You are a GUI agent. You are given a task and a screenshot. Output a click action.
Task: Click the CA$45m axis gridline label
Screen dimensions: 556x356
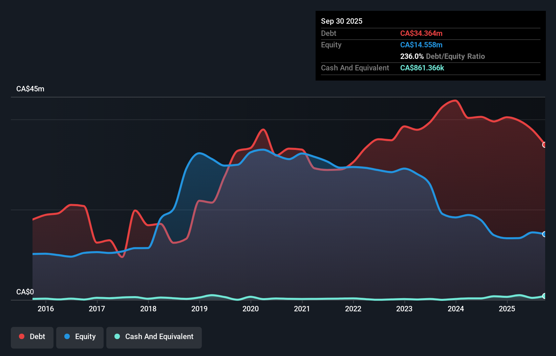click(30, 89)
